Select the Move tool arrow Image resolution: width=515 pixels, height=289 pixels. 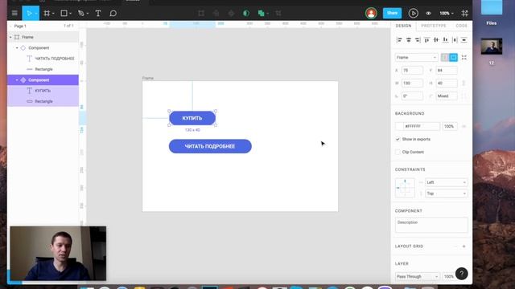click(29, 13)
